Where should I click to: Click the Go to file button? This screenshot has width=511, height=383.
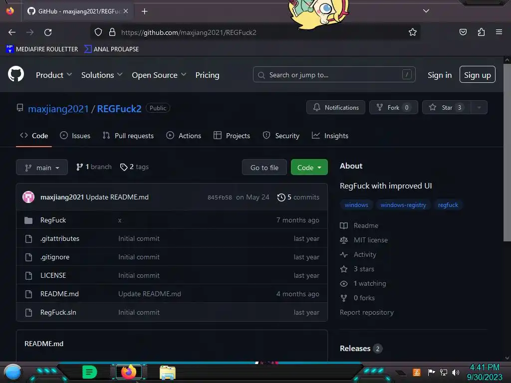tap(264, 168)
